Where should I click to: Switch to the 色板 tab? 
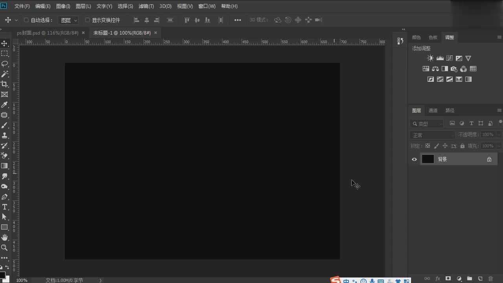point(433,37)
